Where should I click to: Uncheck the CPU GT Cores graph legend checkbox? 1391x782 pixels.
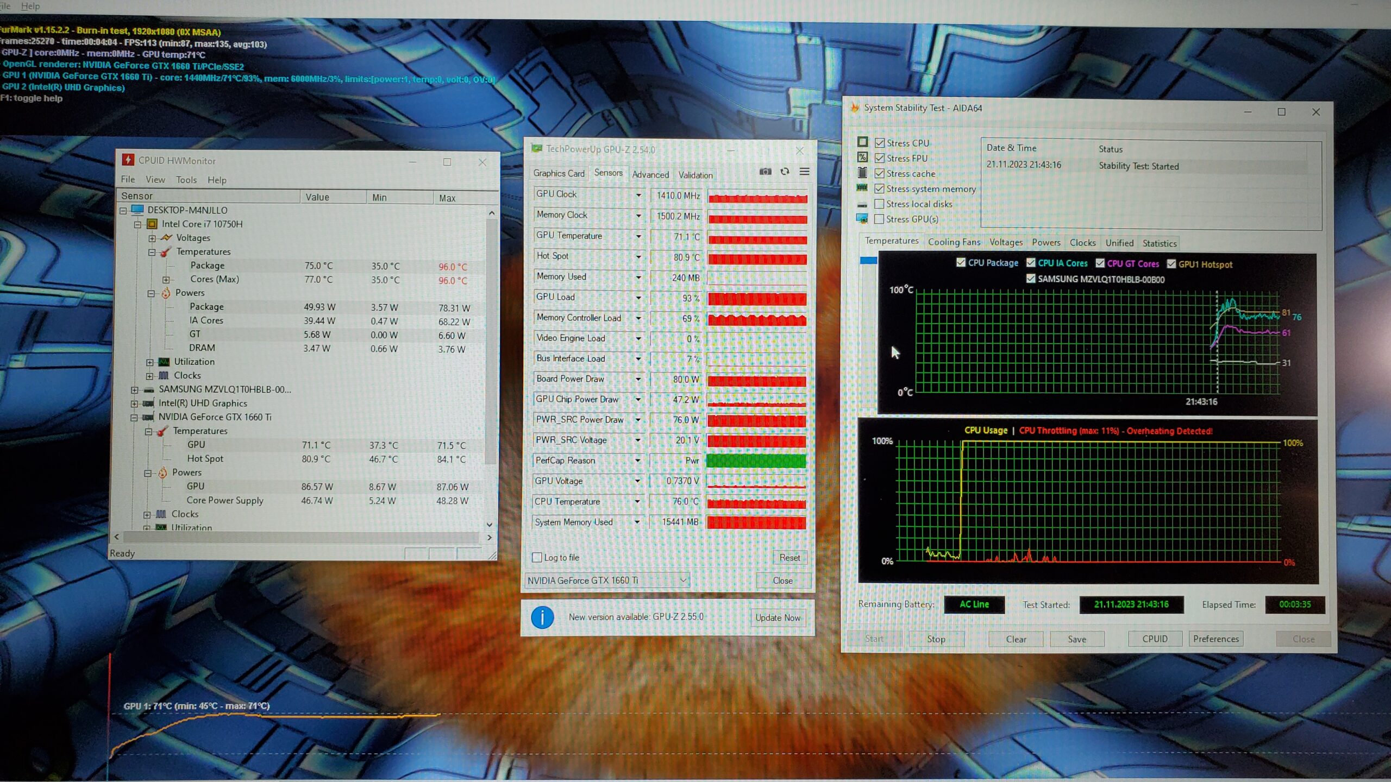coord(1100,263)
